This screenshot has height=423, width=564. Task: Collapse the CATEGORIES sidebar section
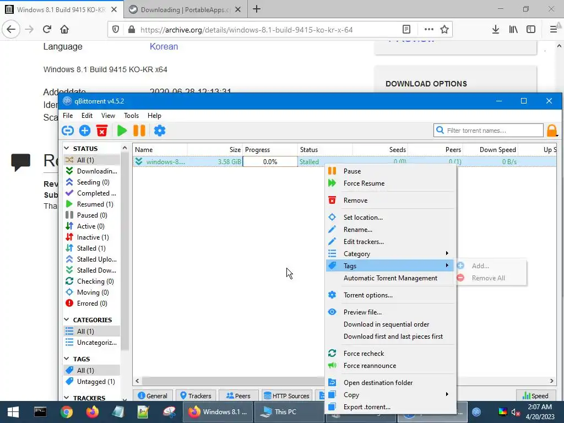67,319
